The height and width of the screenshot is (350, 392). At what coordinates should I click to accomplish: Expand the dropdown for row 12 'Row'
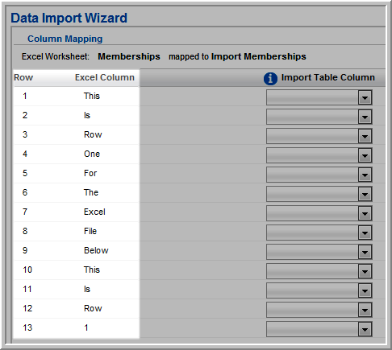tap(319, 310)
